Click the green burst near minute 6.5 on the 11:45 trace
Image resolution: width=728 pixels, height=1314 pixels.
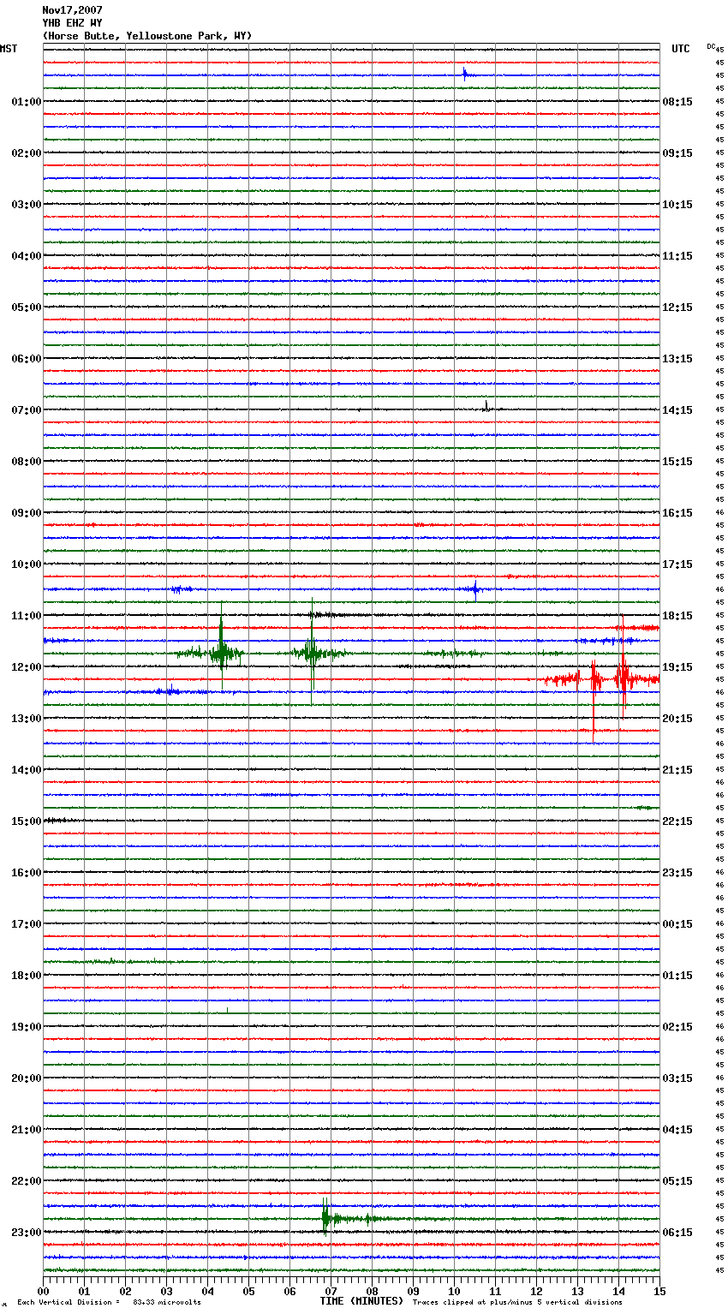coord(313,653)
